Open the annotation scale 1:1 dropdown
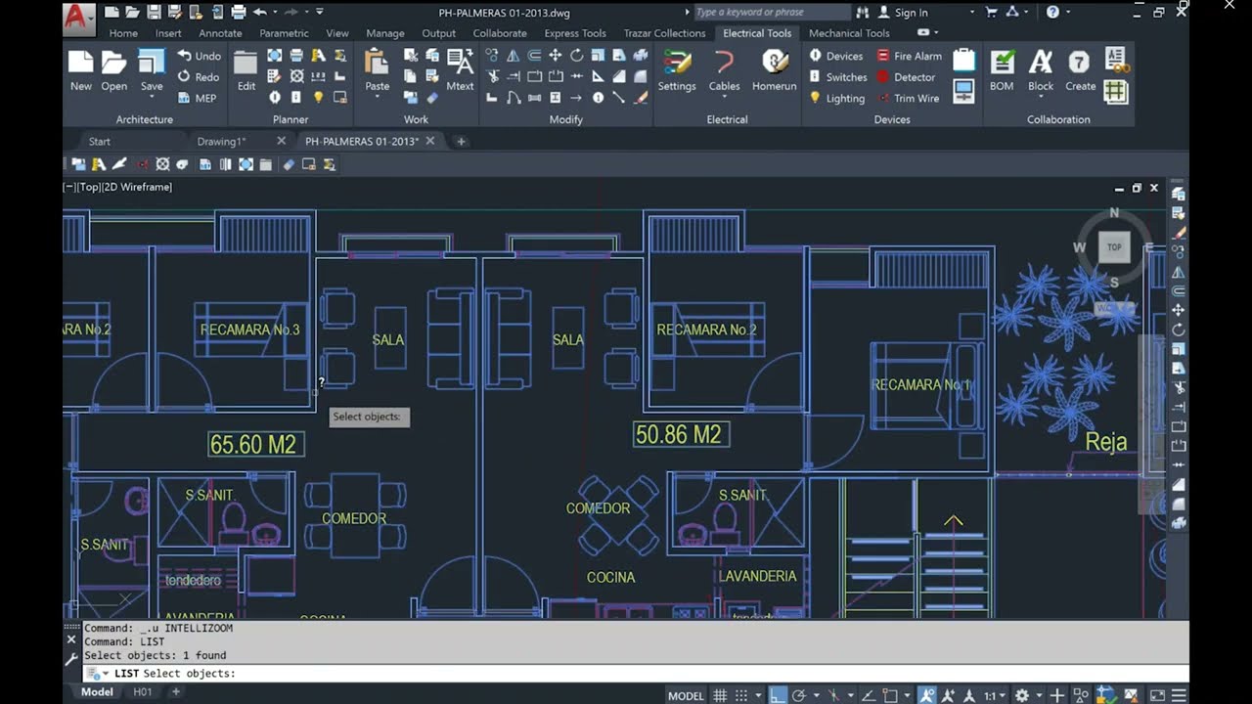The width and height of the screenshot is (1252, 704). pyautogui.click(x=995, y=695)
